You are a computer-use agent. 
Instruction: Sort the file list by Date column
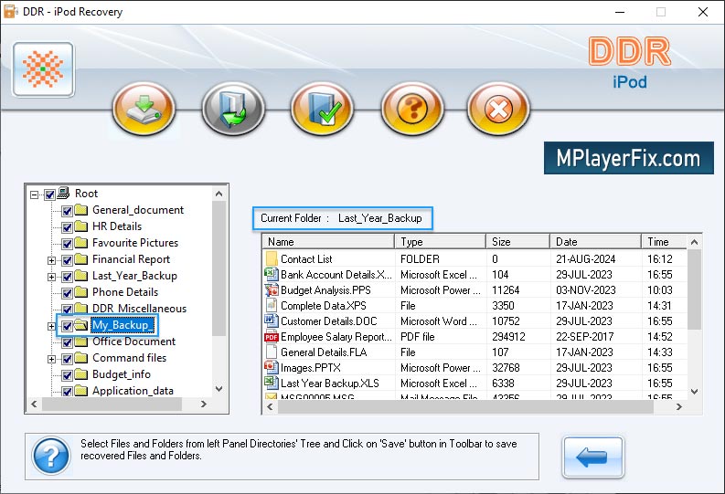pyautogui.click(x=595, y=242)
